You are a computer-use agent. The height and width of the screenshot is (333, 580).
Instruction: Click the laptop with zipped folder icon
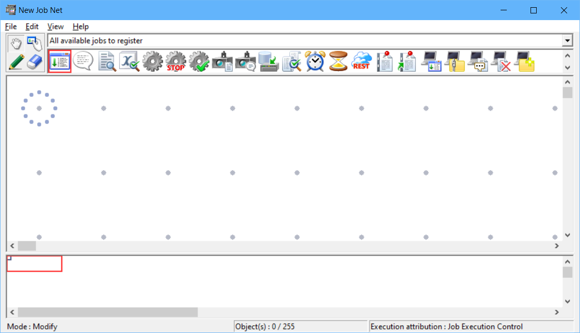[455, 61]
